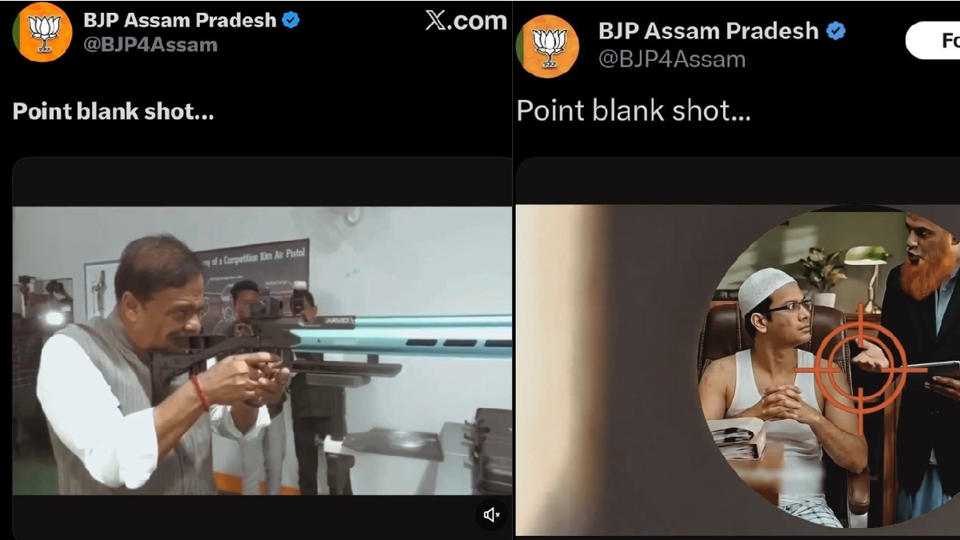This screenshot has width=960, height=540.
Task: Open BJP Assam Pradesh name in right tweet
Action: tap(709, 31)
